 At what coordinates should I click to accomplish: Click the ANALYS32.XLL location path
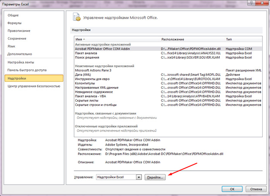pyautogui.click(x=191, y=53)
